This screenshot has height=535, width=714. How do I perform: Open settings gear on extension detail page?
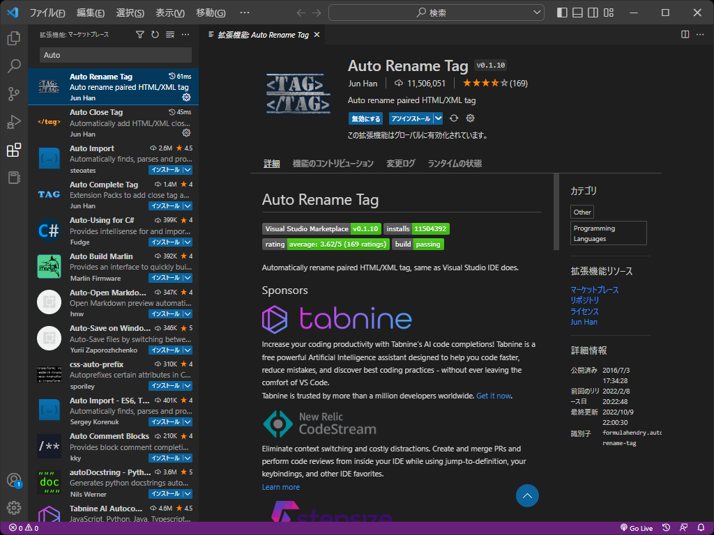[471, 118]
